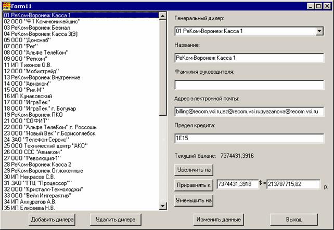This screenshot has height=230, width=334.
Task: Choose 07 ООО "Рет" dealer
Action: tap(81, 46)
